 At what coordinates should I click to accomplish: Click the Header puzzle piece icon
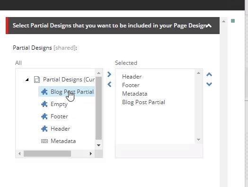[44, 129]
